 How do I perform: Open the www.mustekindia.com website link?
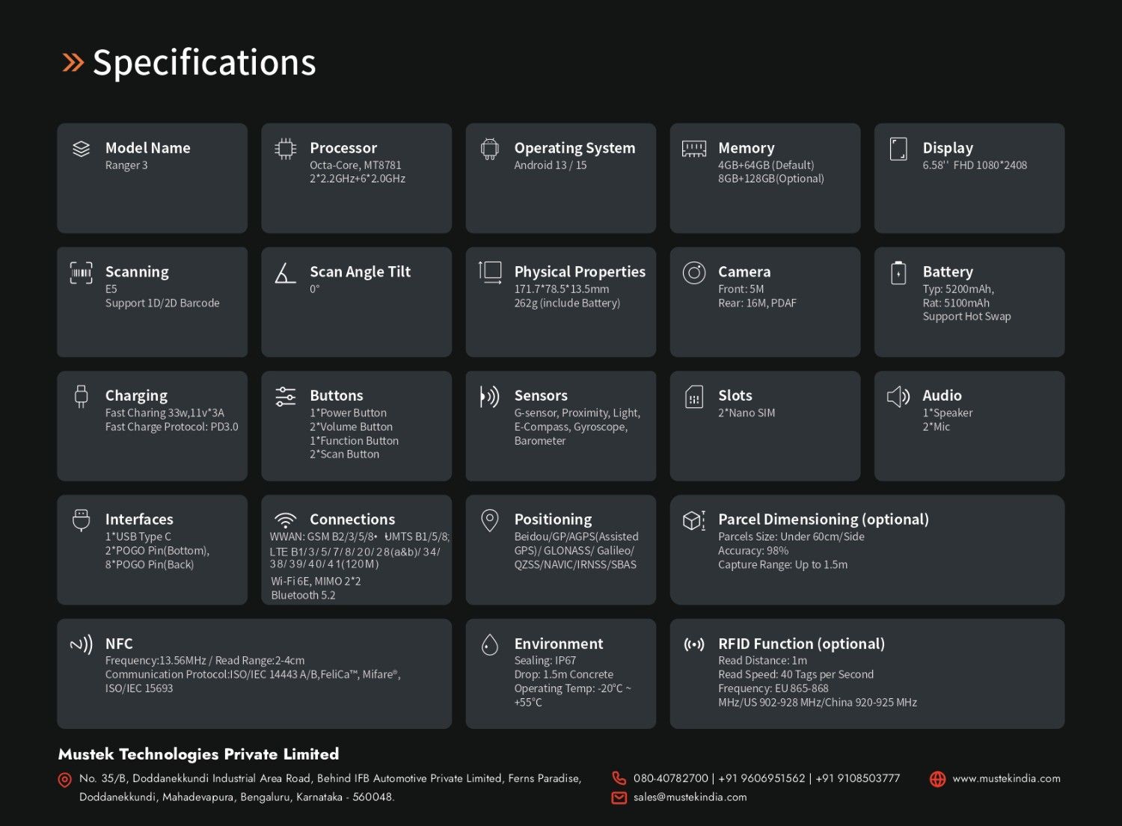pos(1006,778)
